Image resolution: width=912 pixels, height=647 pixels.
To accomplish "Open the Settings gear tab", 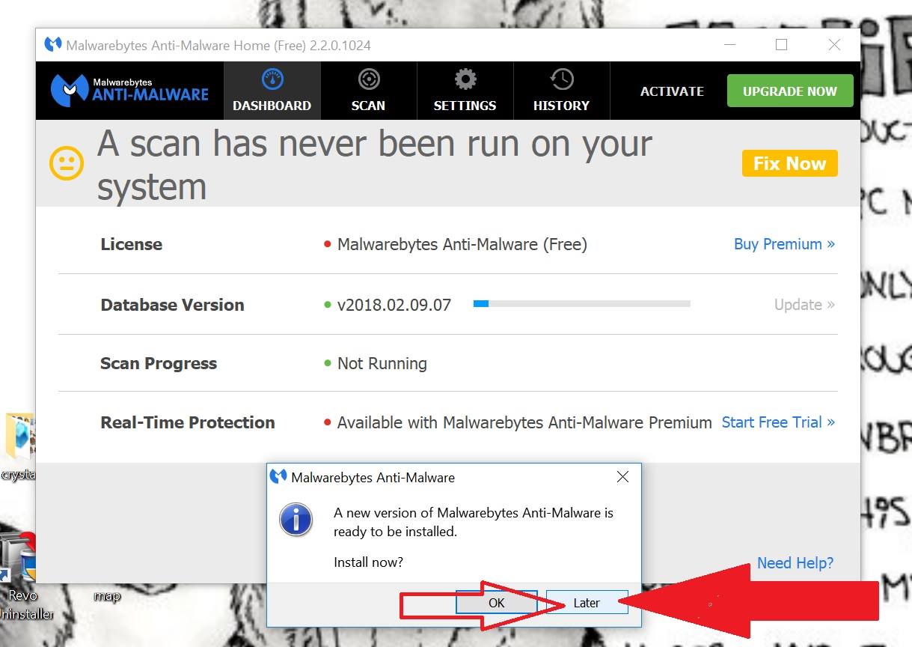I will coord(465,91).
